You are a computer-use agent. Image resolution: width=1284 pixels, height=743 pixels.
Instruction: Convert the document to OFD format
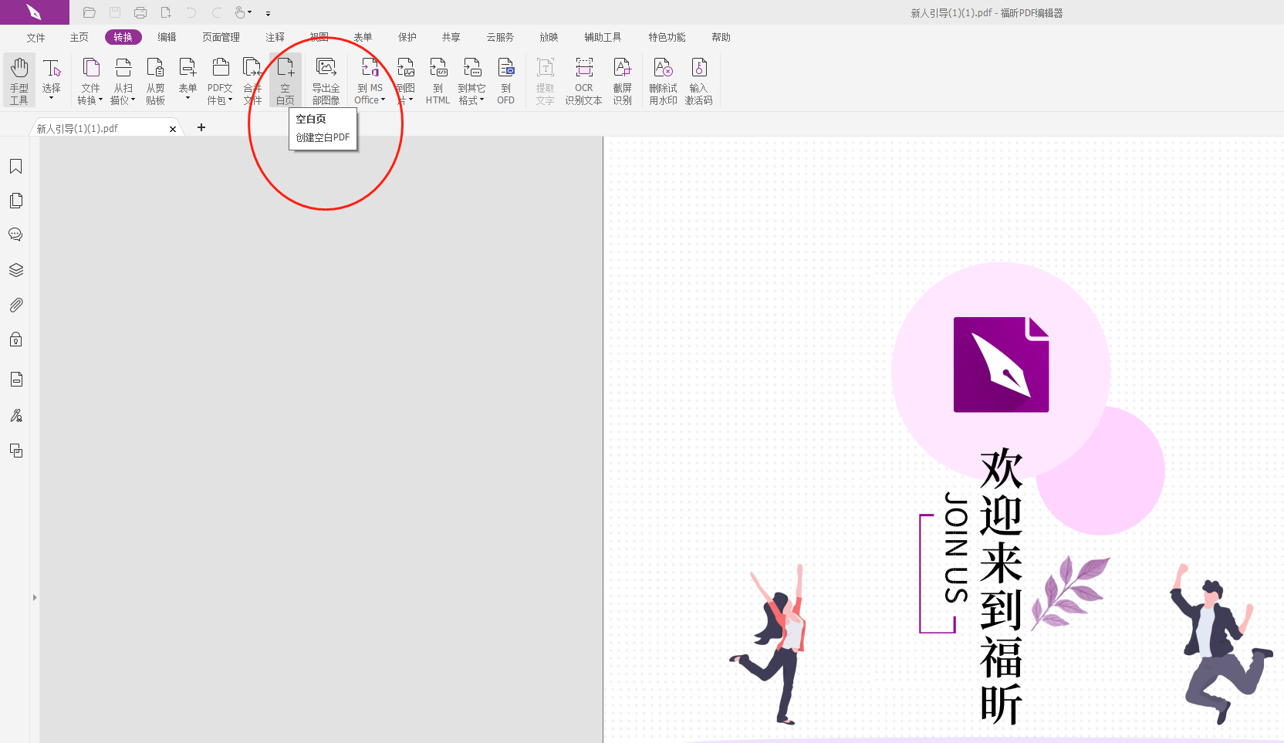(505, 79)
